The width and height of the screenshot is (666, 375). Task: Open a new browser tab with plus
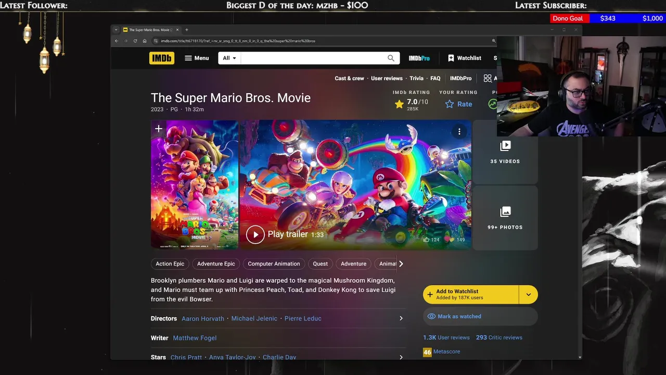coord(187,30)
